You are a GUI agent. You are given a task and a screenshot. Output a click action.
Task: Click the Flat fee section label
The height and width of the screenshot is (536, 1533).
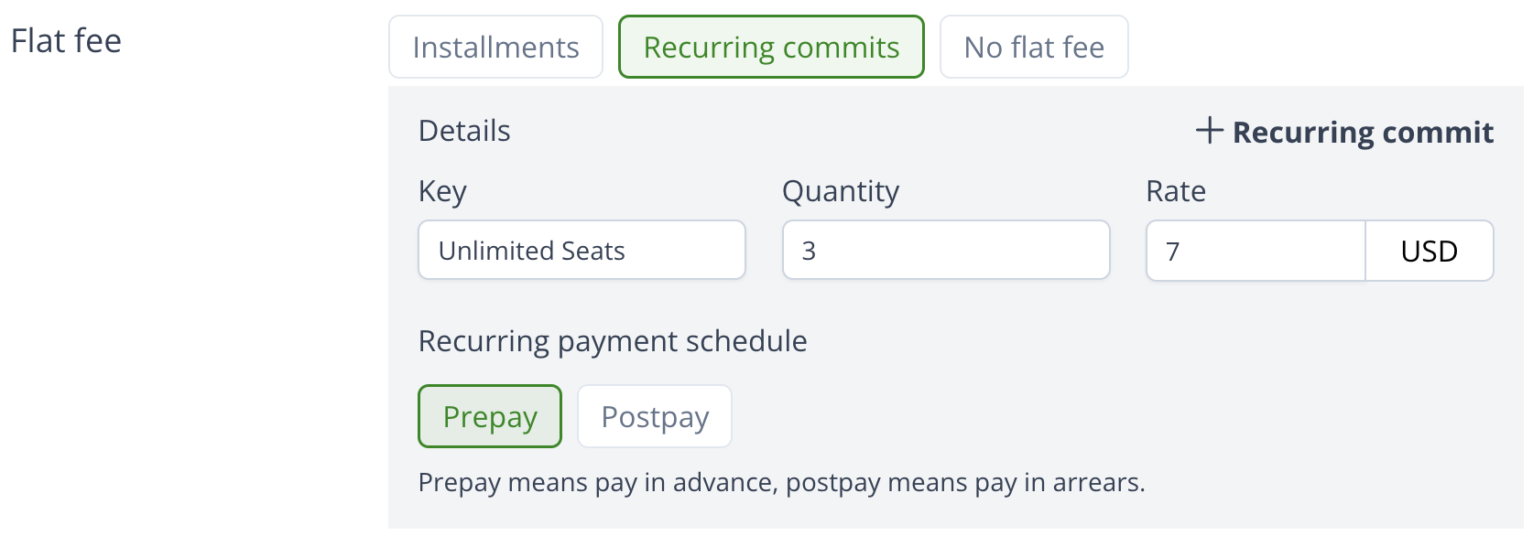point(66,41)
